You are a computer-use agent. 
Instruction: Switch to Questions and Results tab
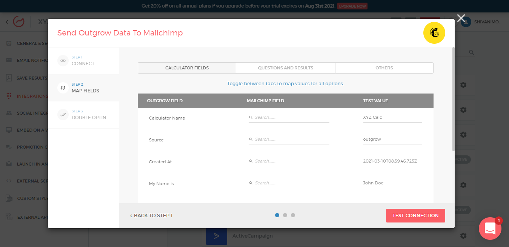pyautogui.click(x=286, y=68)
